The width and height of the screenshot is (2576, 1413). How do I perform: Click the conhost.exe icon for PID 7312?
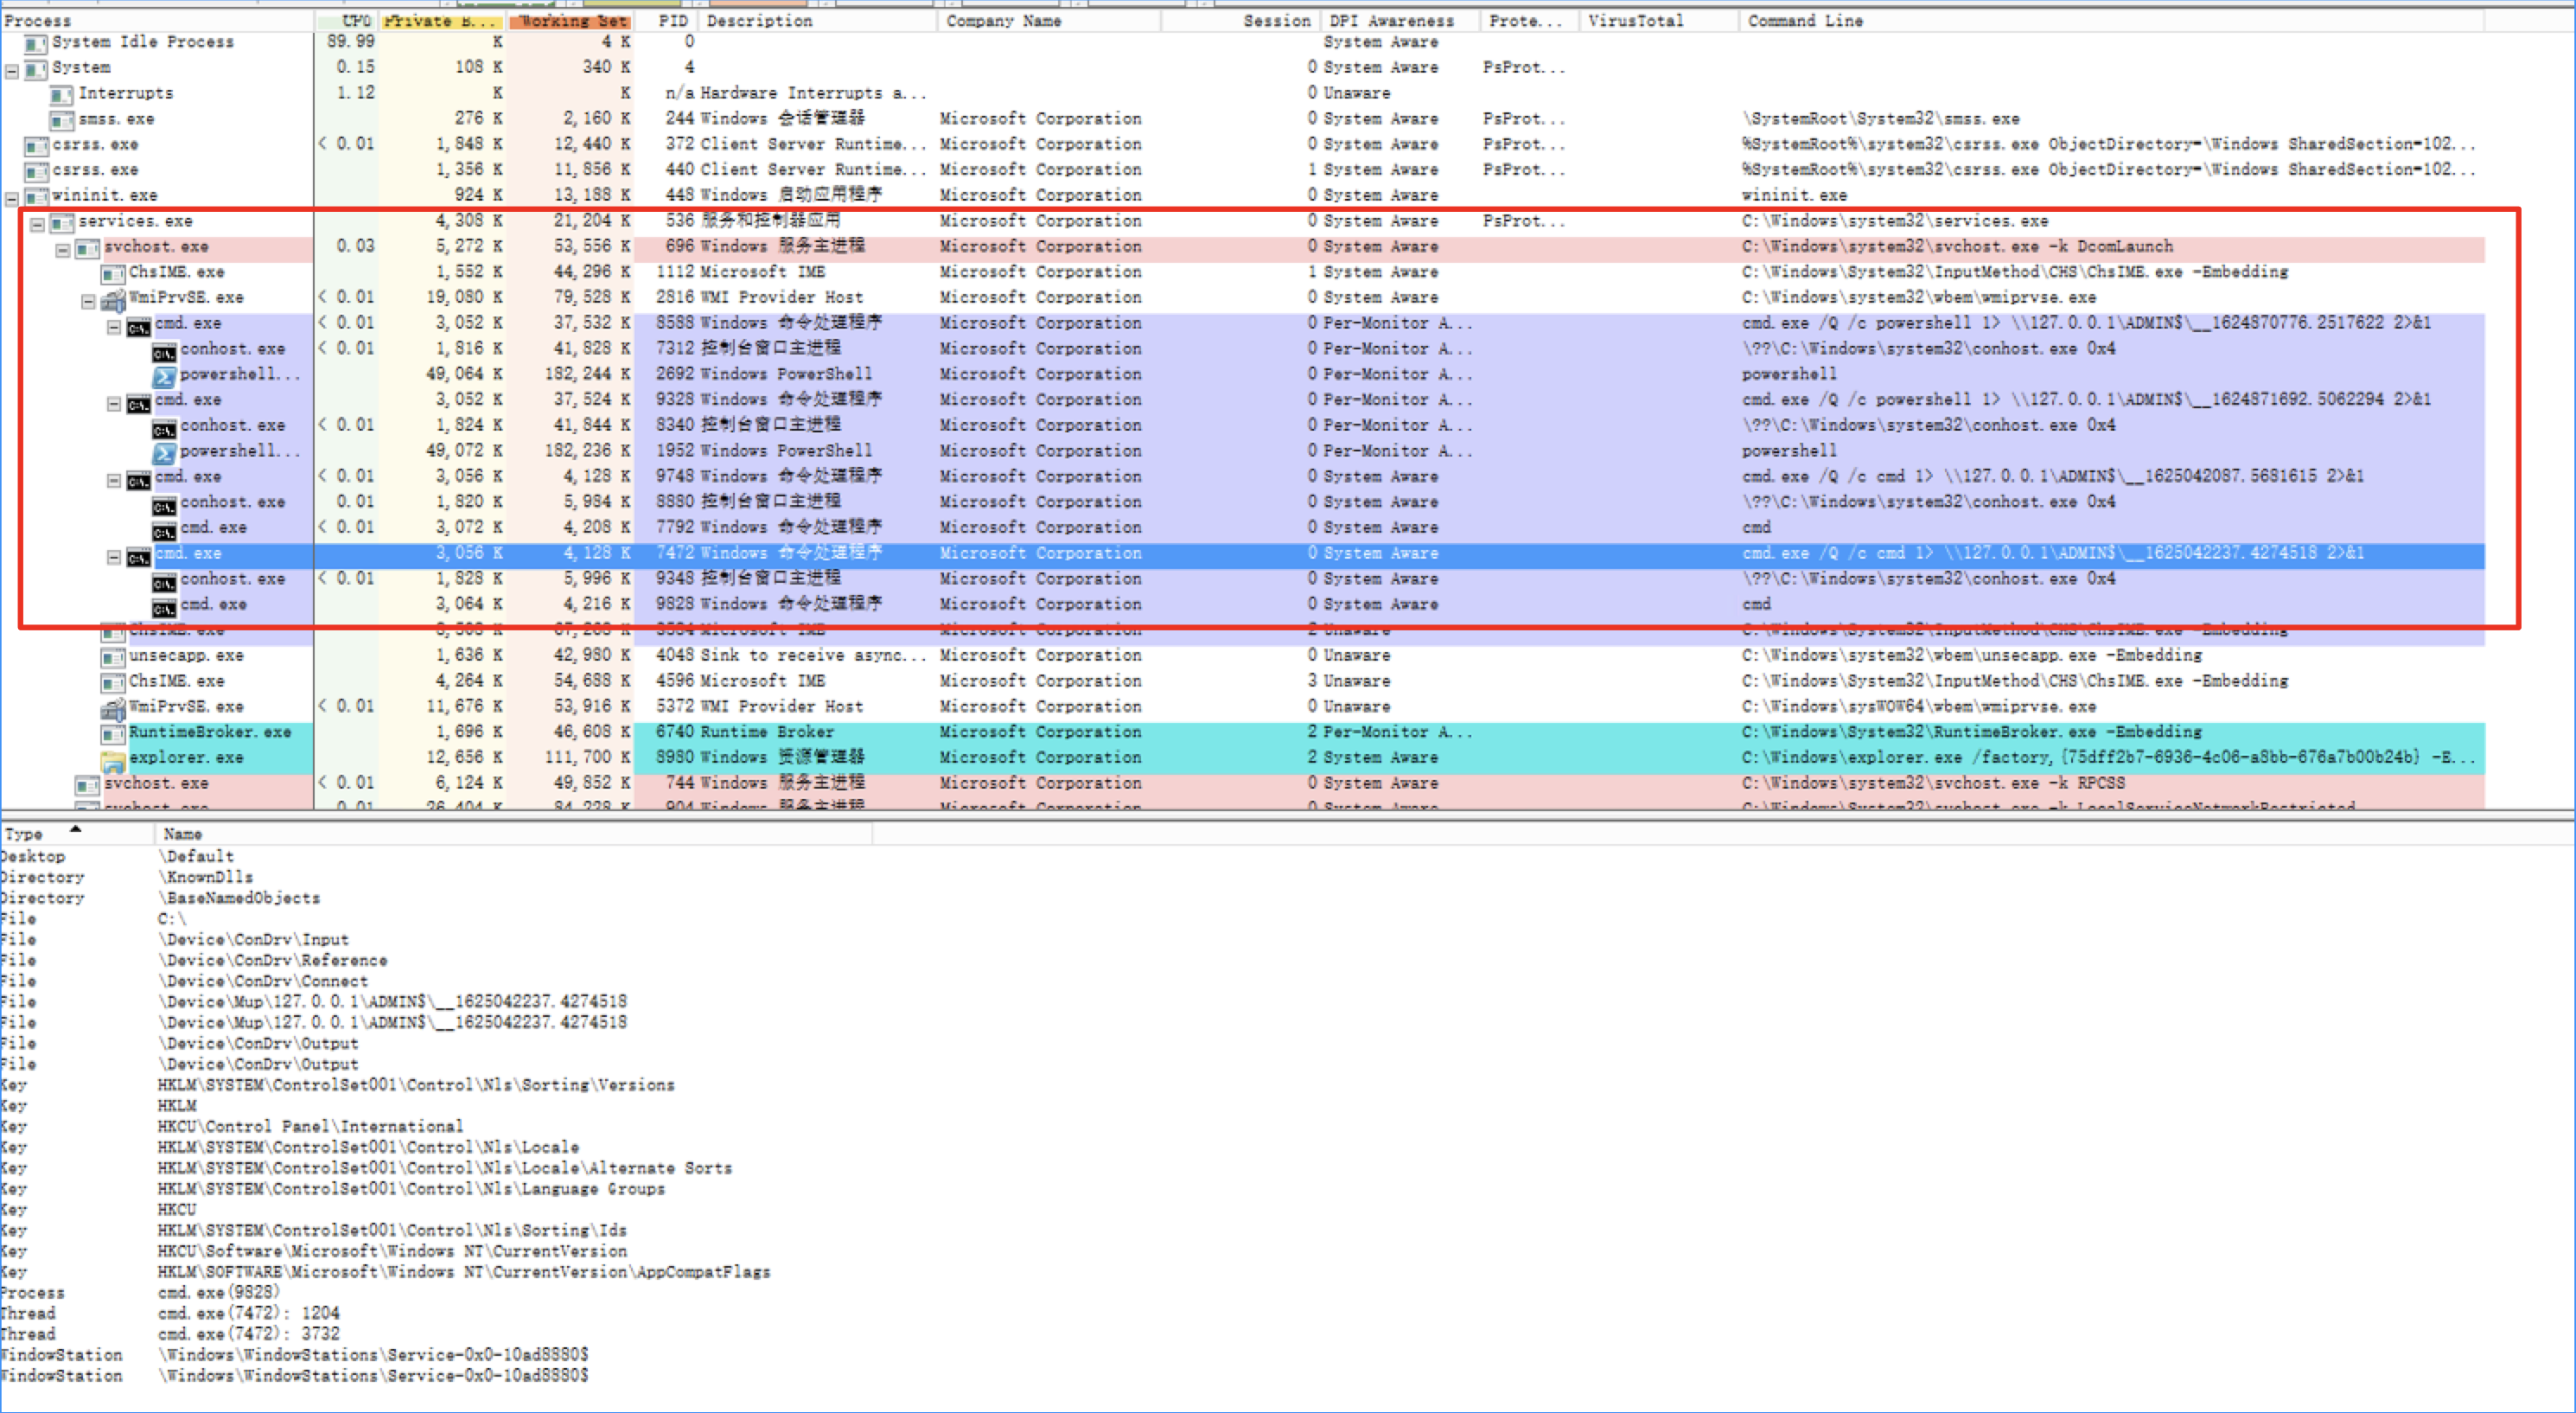[164, 350]
